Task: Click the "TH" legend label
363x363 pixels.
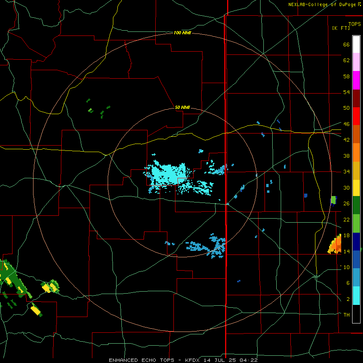Action: (346, 315)
